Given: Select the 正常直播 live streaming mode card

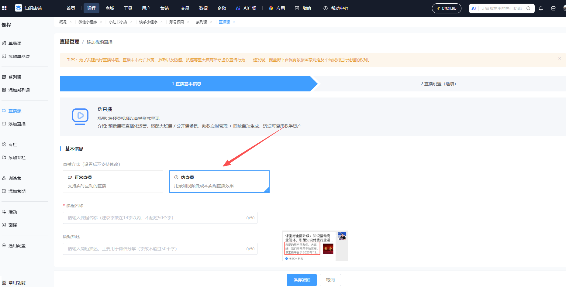Looking at the screenshot, I should click(113, 181).
